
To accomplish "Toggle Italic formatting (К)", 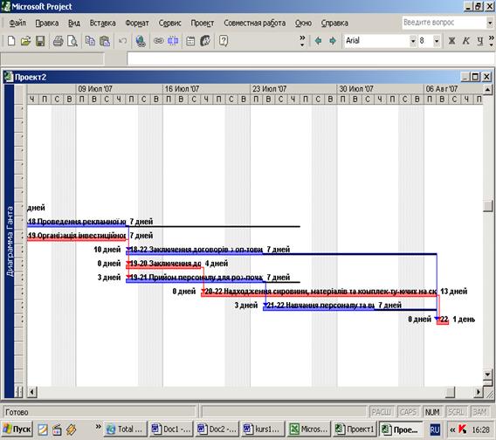I will coord(466,41).
